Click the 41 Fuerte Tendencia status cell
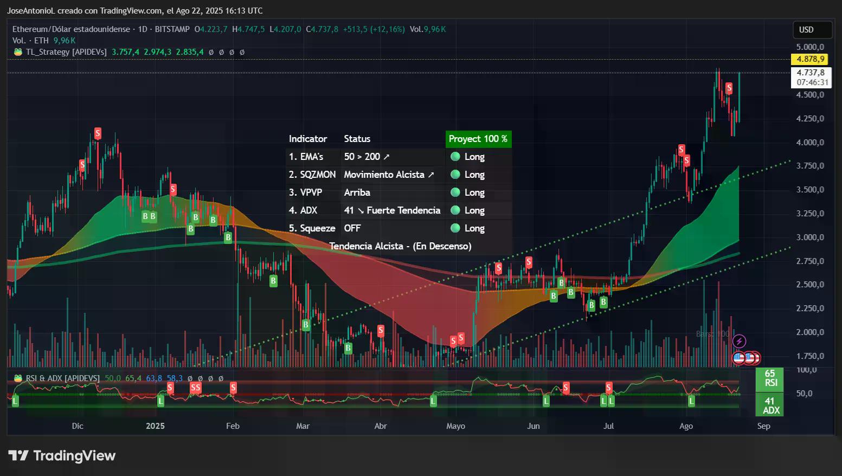842x476 pixels. click(x=392, y=210)
